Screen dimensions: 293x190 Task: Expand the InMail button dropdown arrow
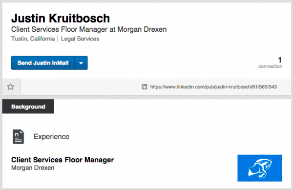pos(81,63)
